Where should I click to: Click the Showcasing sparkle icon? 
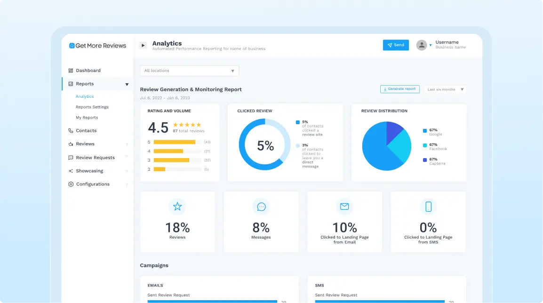pyautogui.click(x=71, y=171)
